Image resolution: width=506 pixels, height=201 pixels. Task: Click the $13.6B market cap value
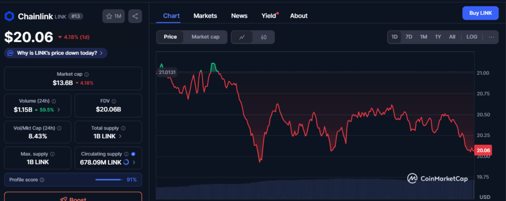click(63, 83)
